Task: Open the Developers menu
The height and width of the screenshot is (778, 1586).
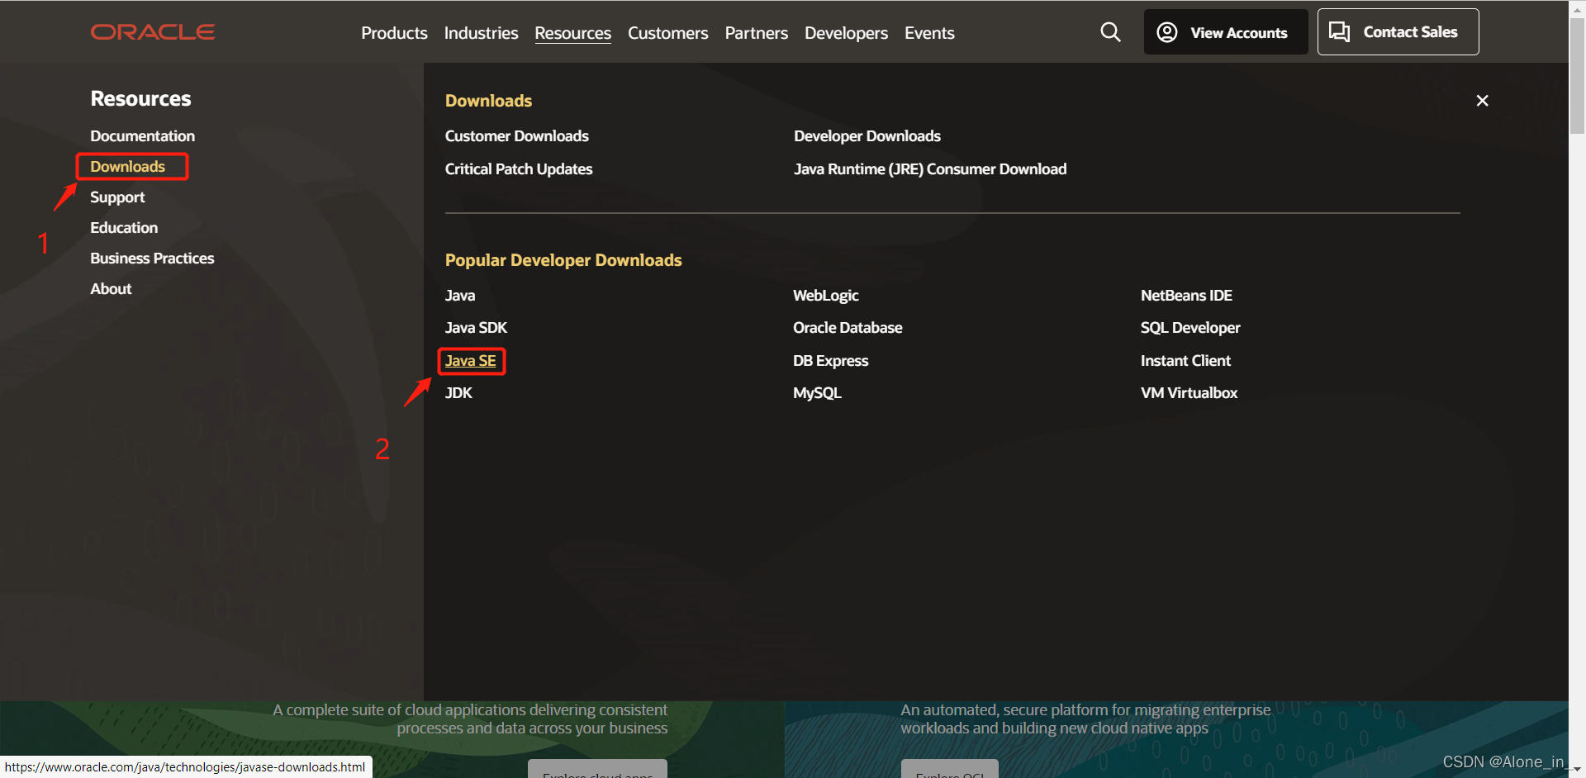Action: [846, 33]
